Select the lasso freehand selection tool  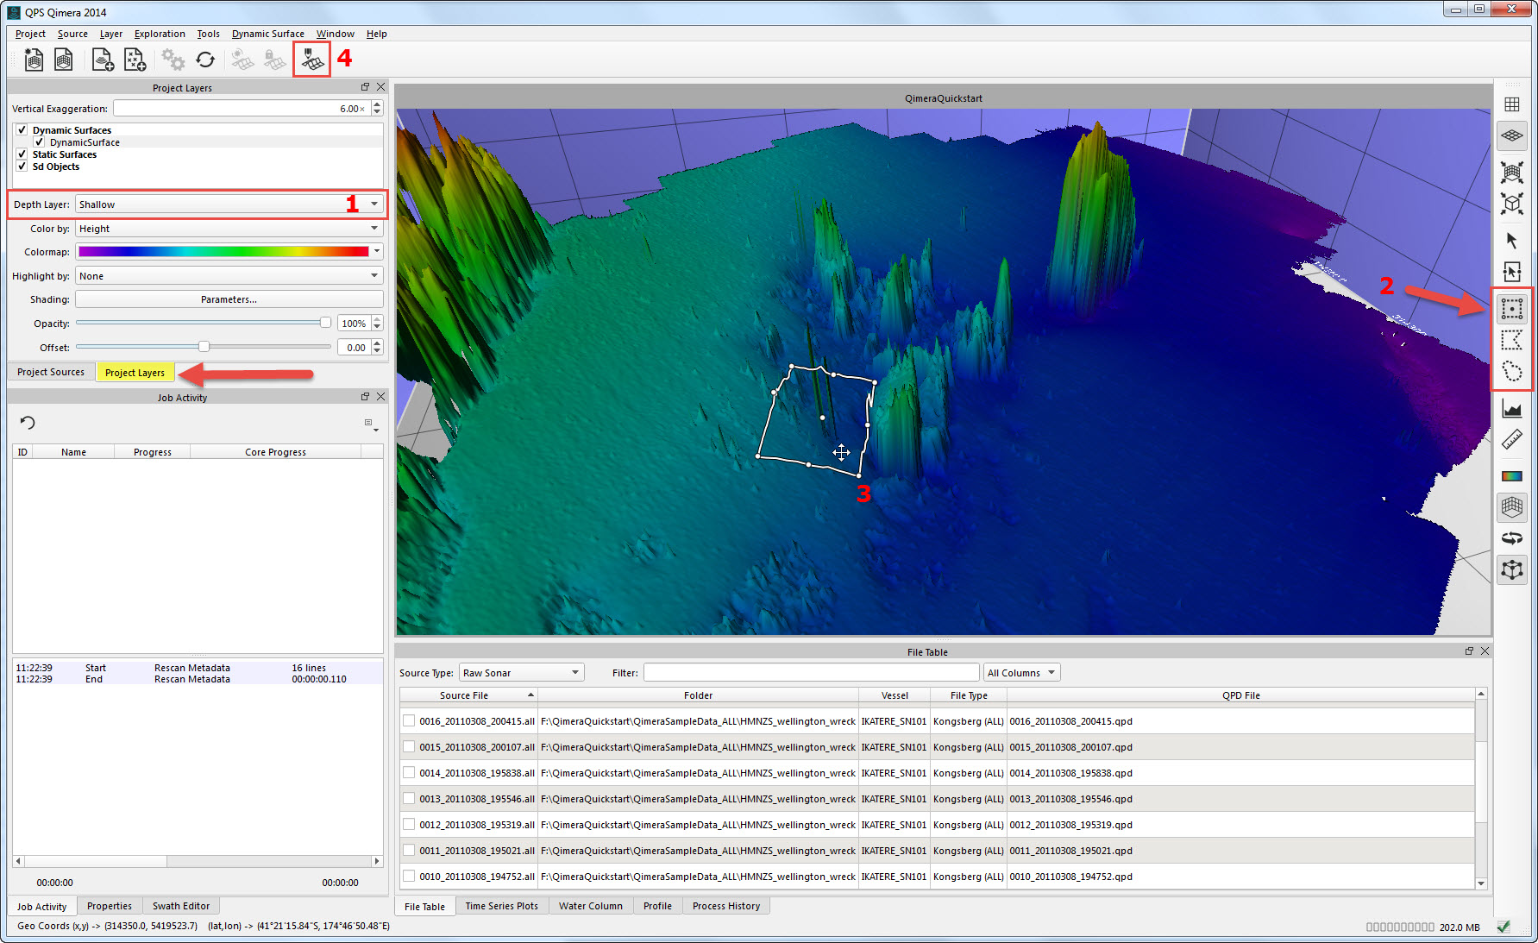(1511, 372)
